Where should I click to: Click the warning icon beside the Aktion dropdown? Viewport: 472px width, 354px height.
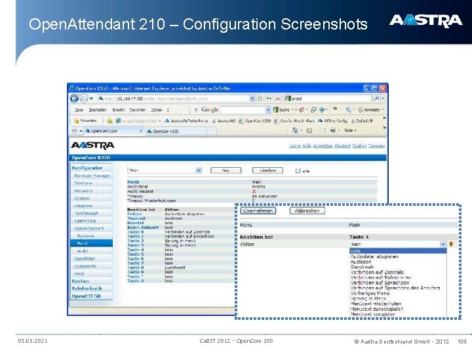coord(451,244)
